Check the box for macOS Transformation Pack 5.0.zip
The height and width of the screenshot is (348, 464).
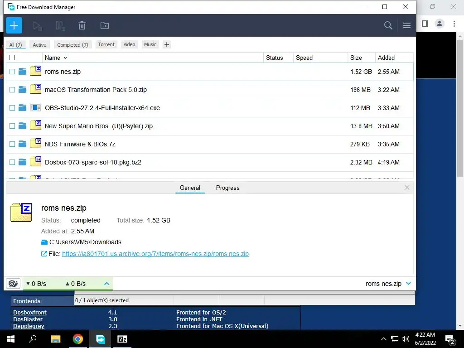[12, 90]
